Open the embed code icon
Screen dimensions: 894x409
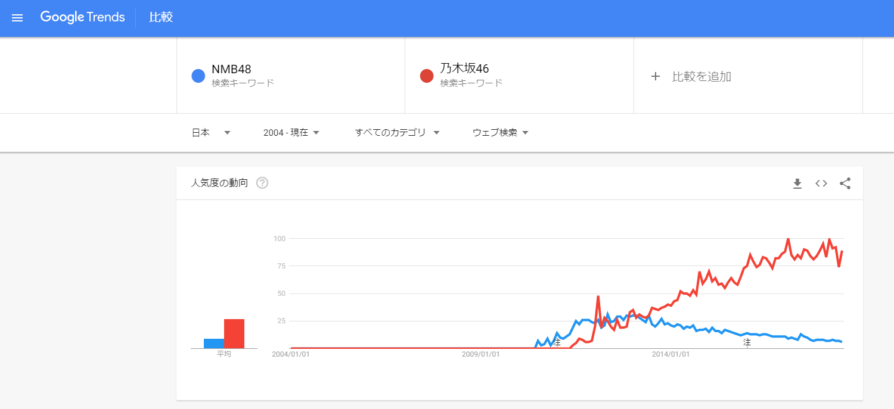point(821,184)
